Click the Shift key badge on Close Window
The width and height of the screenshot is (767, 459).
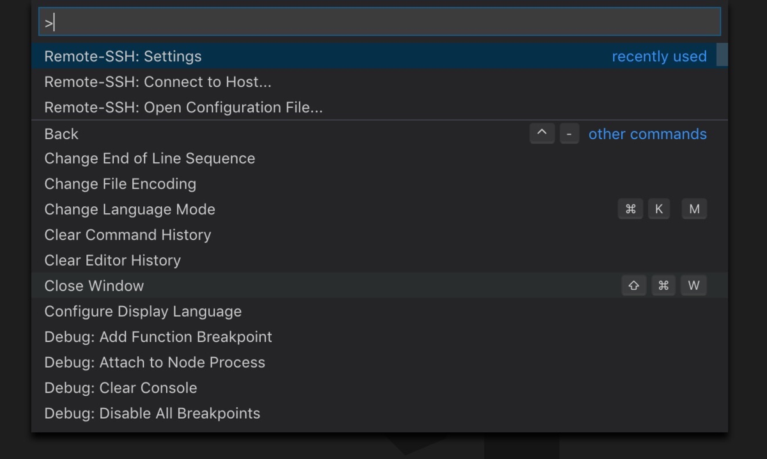click(x=633, y=285)
